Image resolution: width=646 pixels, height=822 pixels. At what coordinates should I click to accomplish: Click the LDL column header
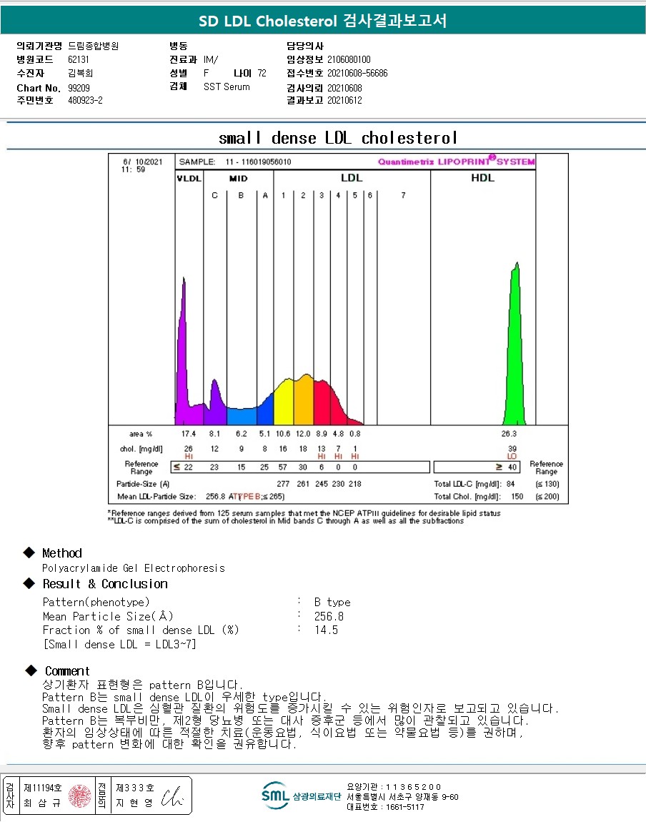tap(351, 178)
